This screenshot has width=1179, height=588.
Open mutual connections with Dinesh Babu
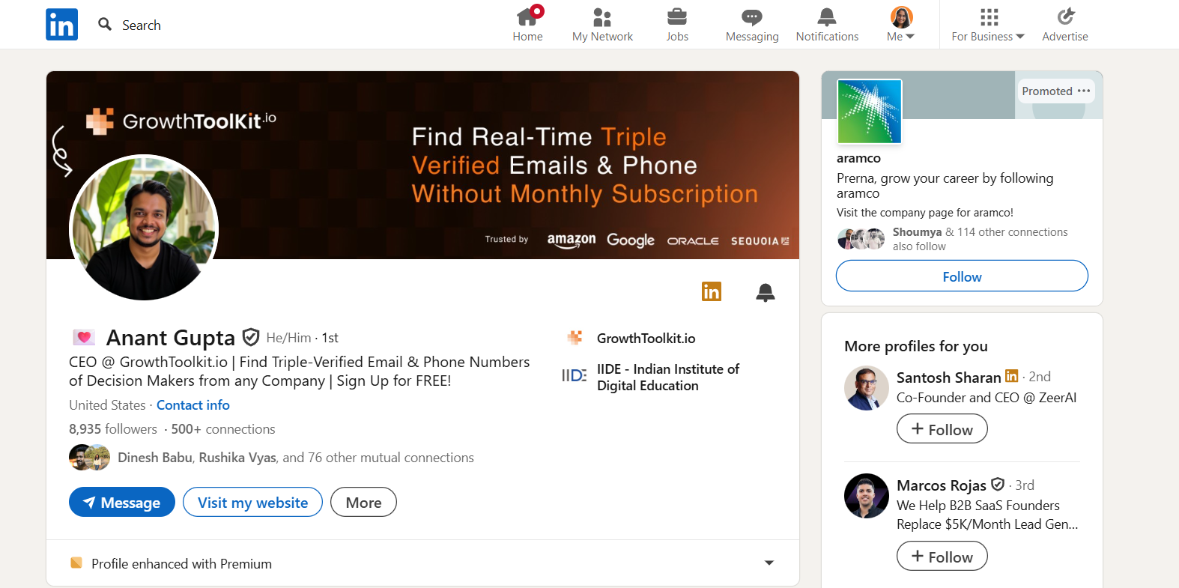click(296, 458)
